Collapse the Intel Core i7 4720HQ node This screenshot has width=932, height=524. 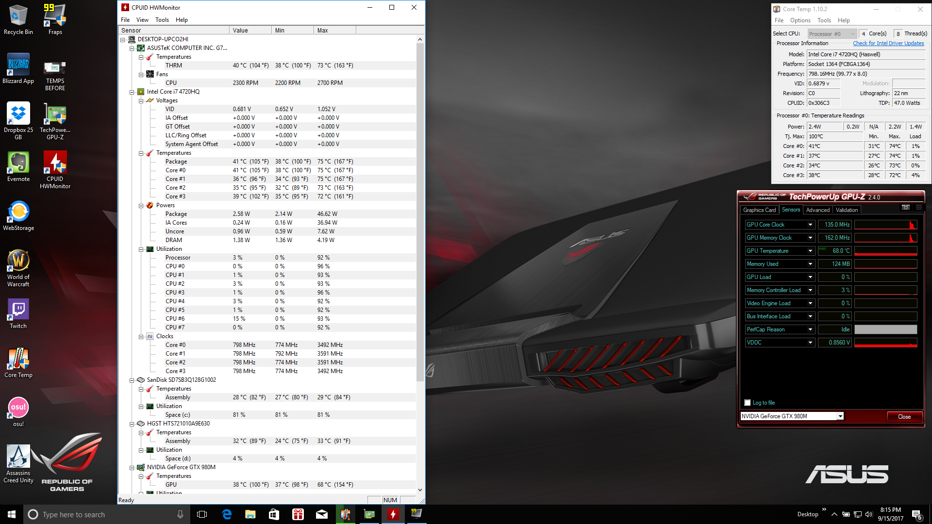coord(132,92)
